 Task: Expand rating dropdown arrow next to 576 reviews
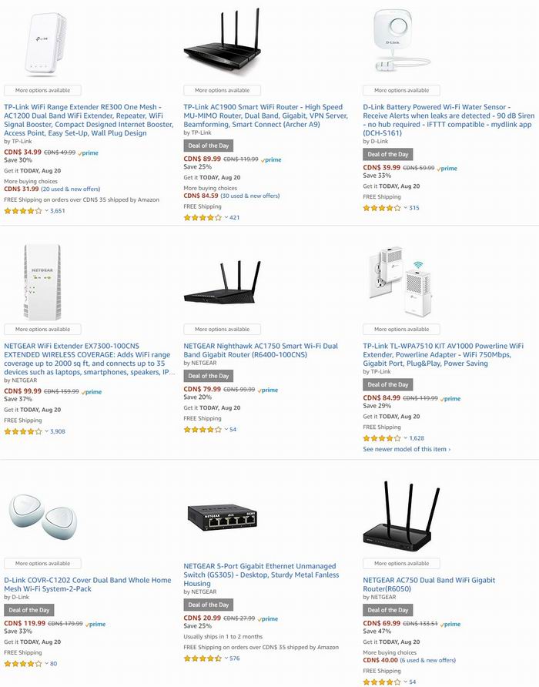click(226, 658)
